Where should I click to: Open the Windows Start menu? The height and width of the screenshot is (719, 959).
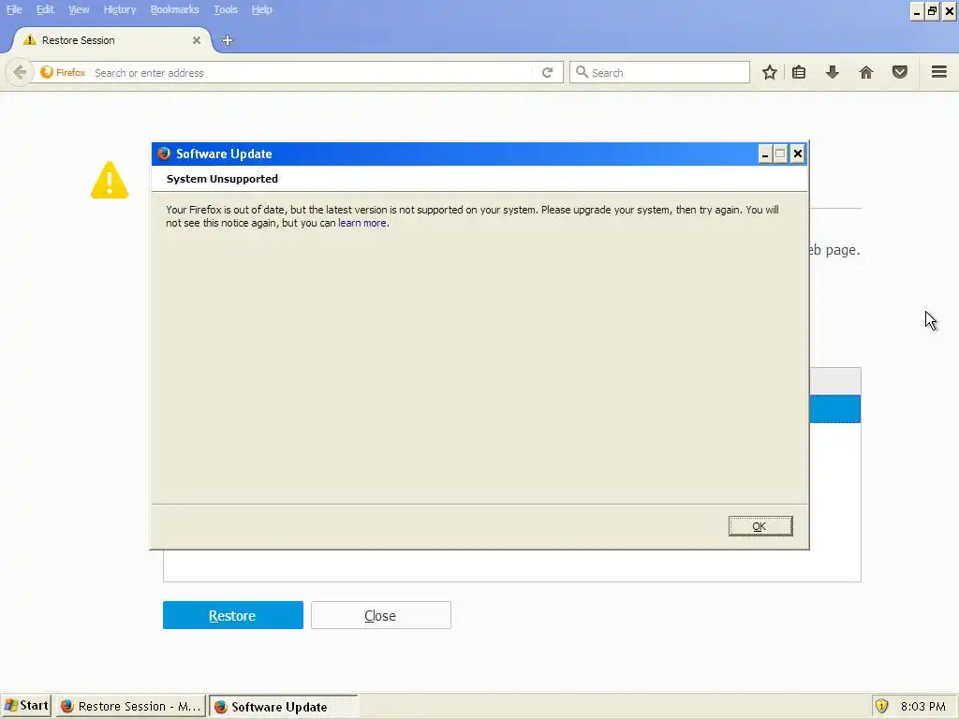pos(26,706)
